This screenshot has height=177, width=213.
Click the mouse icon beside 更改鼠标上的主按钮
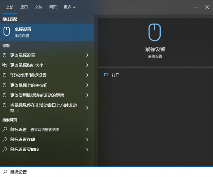coord(5,85)
